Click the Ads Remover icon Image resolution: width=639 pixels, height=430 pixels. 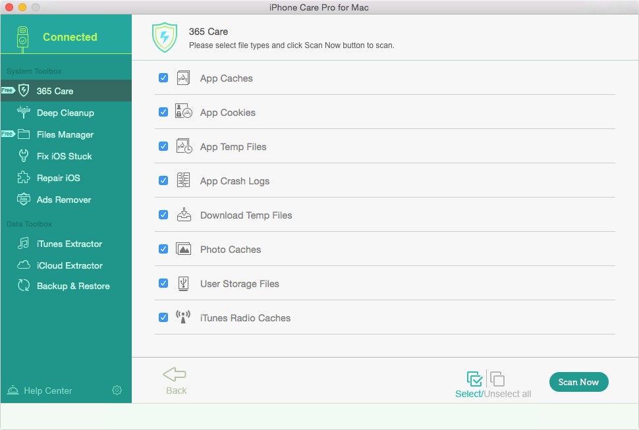coord(24,199)
